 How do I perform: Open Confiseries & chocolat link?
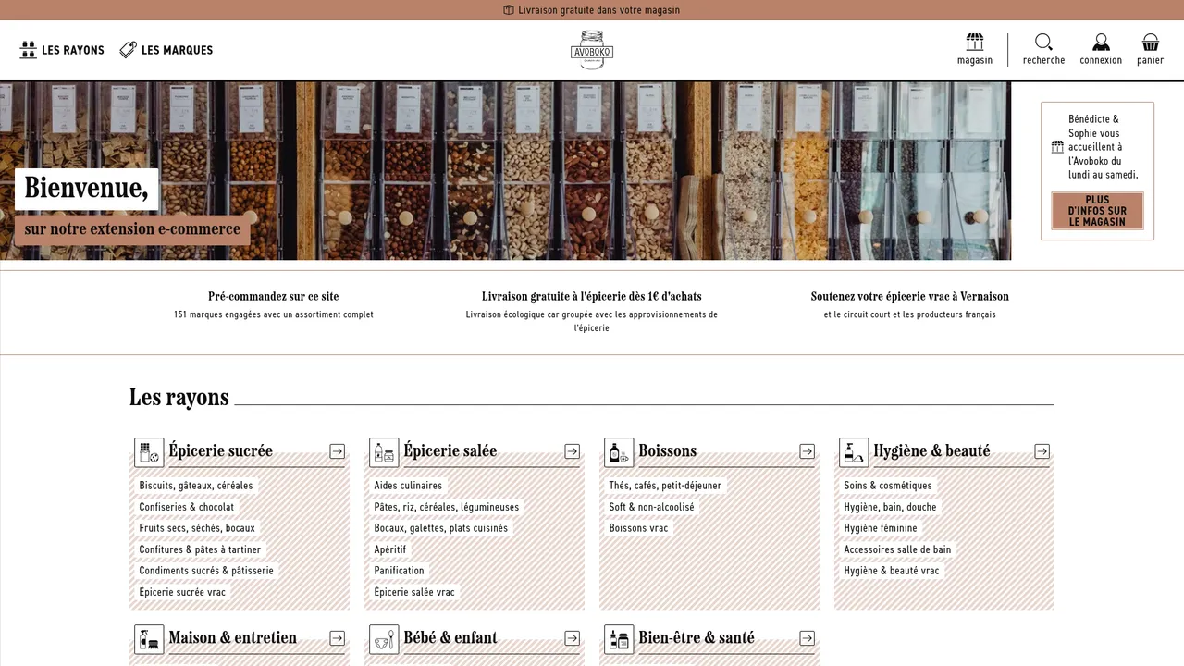click(187, 507)
